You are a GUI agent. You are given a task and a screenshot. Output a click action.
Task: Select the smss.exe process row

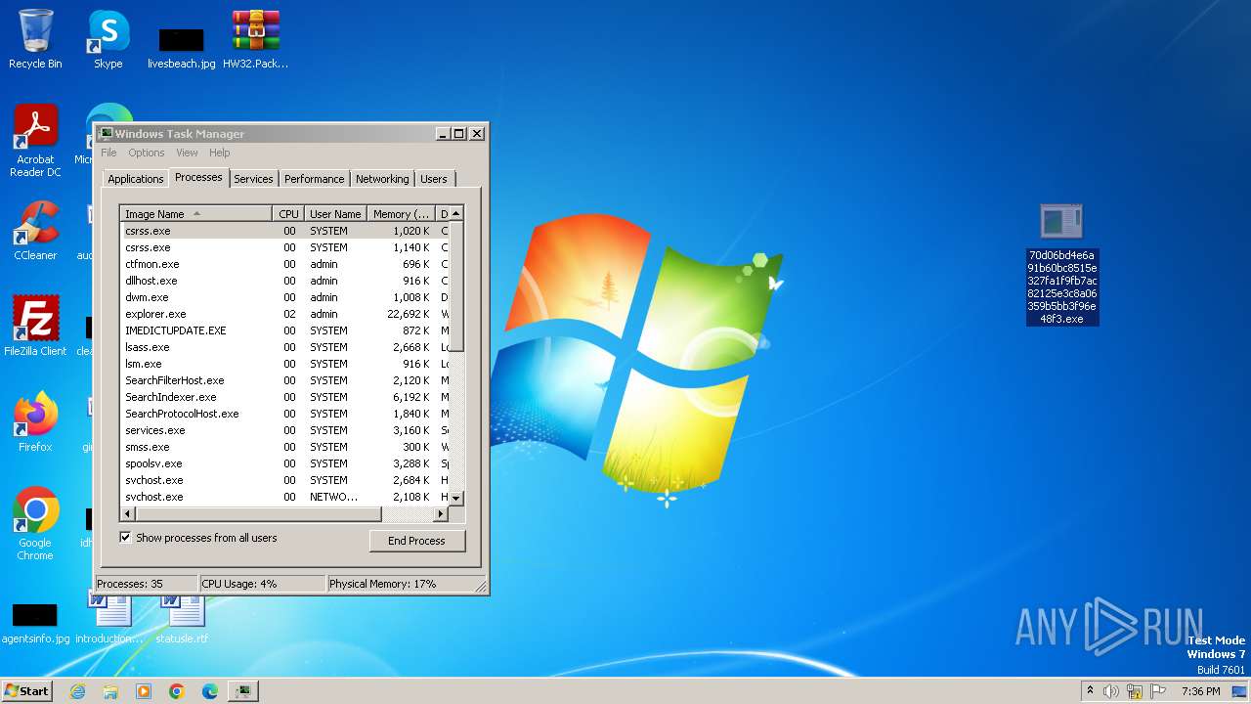284,447
